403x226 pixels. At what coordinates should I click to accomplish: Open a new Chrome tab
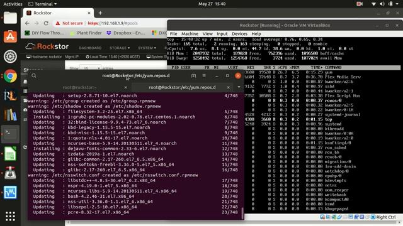(x=100, y=13)
